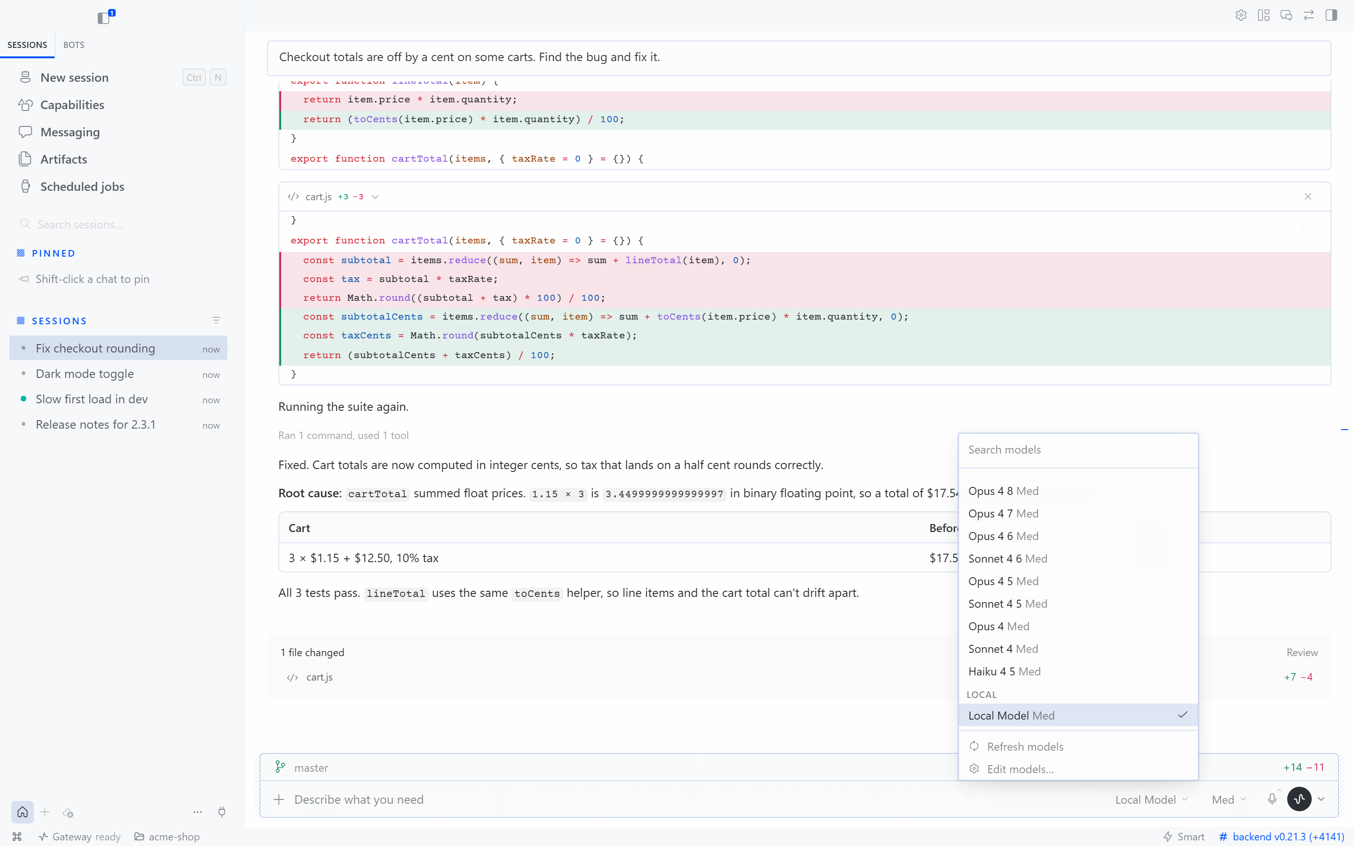
Task: Click the plus attach icon in composer
Action: [279, 799]
